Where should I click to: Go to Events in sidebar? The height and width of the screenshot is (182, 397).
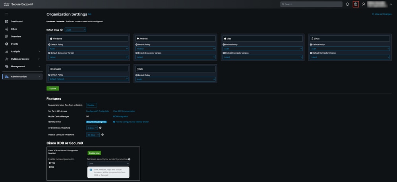point(15,44)
